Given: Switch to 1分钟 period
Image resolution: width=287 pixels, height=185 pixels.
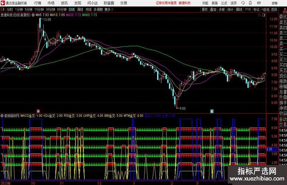Looking at the screenshot, I should (x=19, y=9).
